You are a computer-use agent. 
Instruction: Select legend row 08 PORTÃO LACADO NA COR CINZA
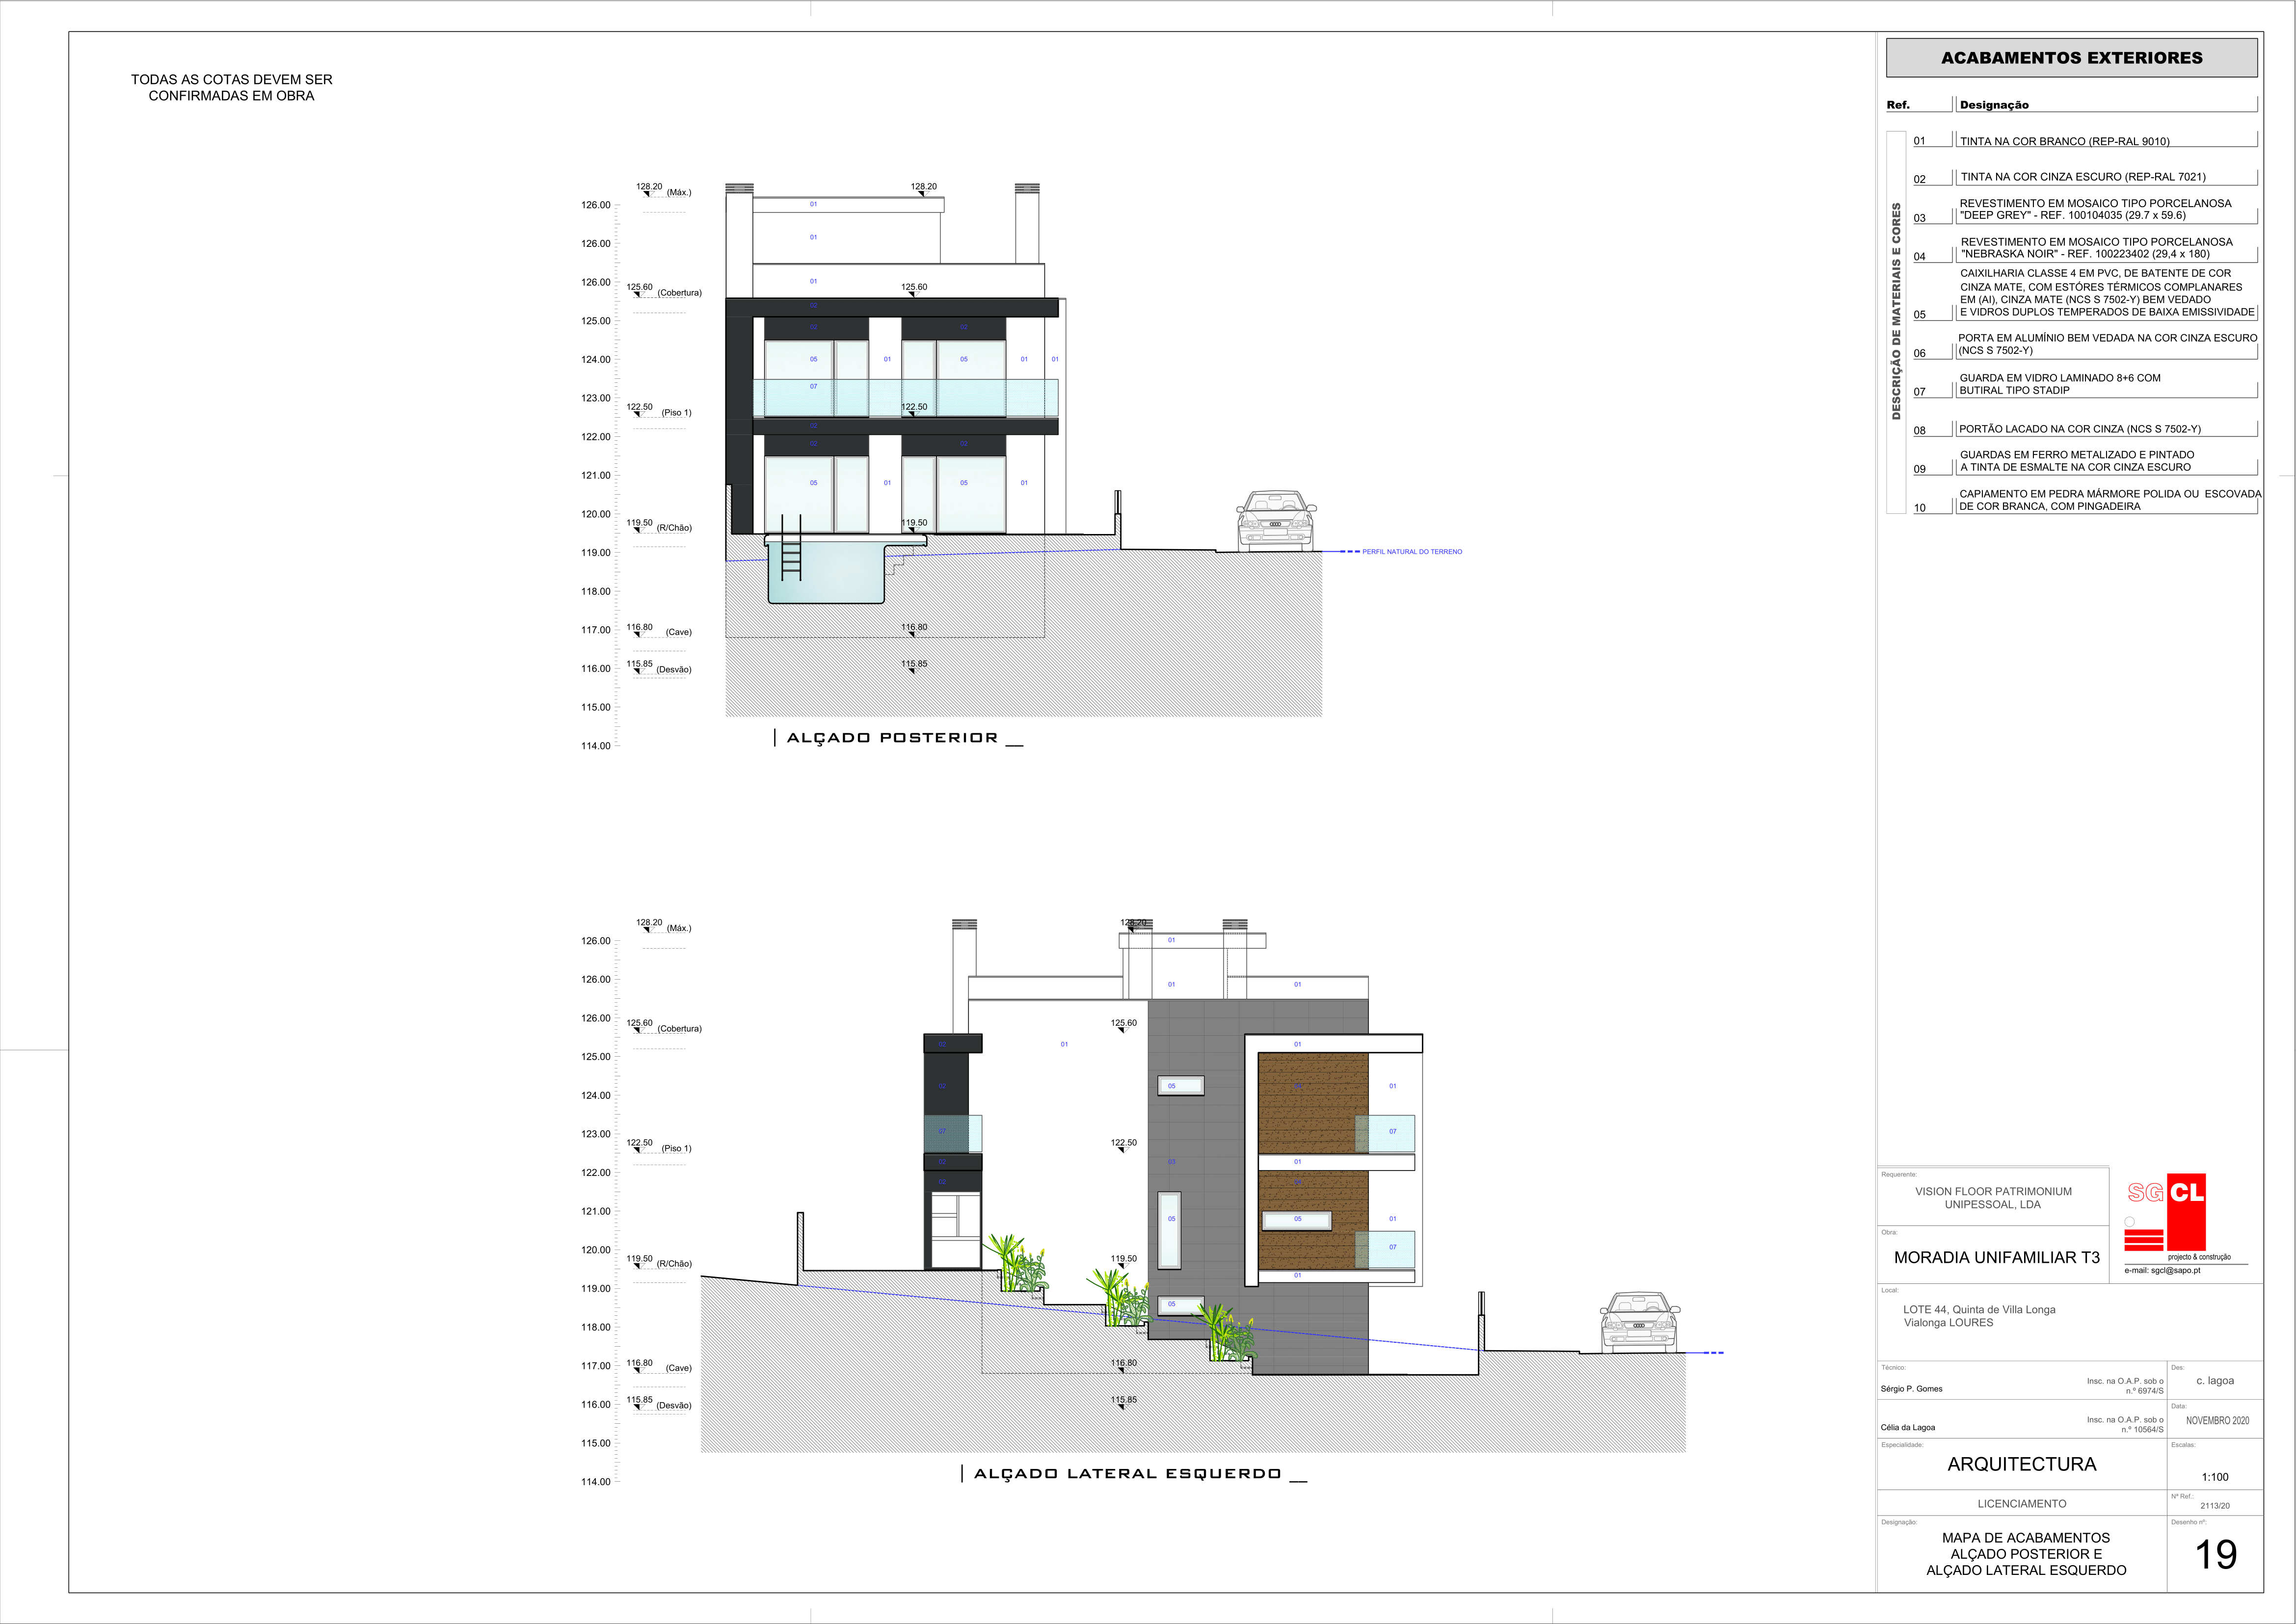[2084, 429]
